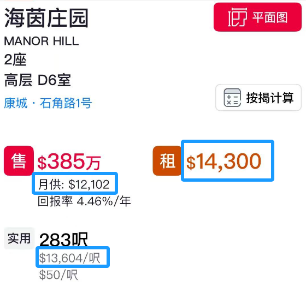Click the 高层 D6室 unit label
This screenshot has height=287, width=306.
[x=38, y=80]
